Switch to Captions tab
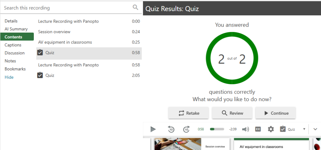 13,45
